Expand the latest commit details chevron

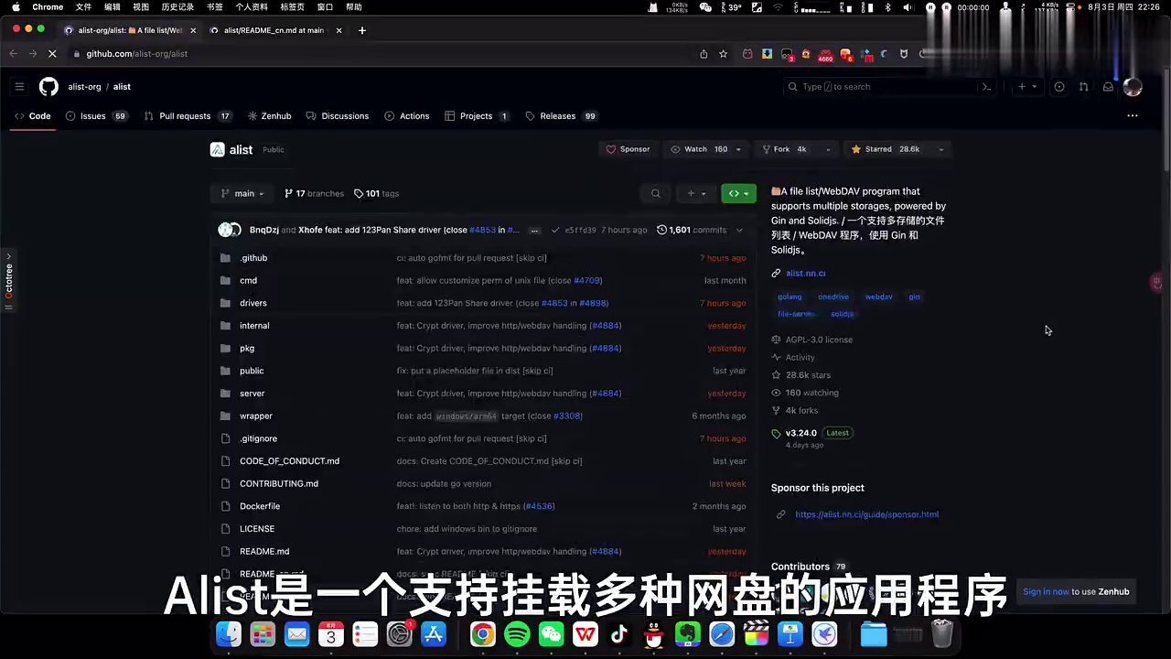click(739, 230)
